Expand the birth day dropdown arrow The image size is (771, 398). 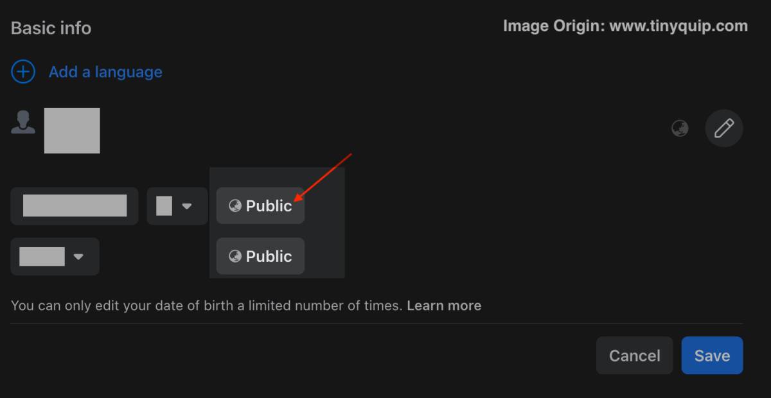coord(187,206)
